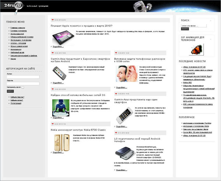The height and width of the screenshot is (181, 221).
Task: Click date icon above 'Garmin-Asus представила' article
Action: click(x=116, y=94)
